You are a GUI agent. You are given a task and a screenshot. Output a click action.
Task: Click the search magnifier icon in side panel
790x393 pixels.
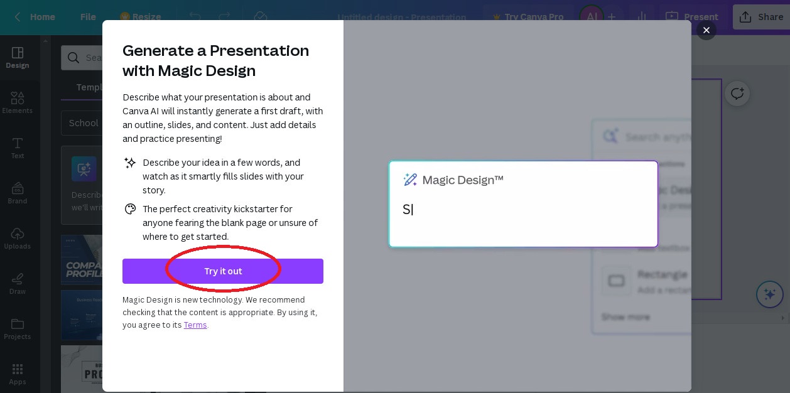coord(74,58)
